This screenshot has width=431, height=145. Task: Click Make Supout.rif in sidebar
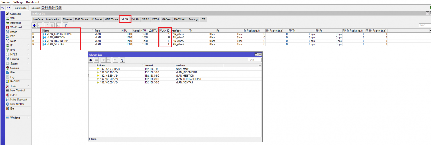pos(19,100)
